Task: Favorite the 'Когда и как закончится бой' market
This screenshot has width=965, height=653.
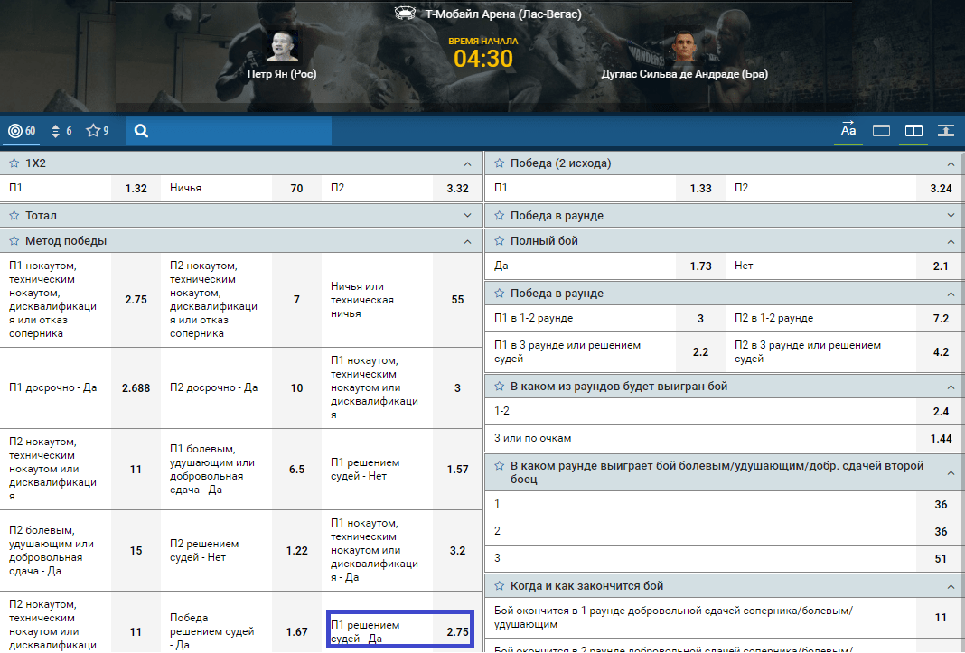Action: (x=499, y=586)
